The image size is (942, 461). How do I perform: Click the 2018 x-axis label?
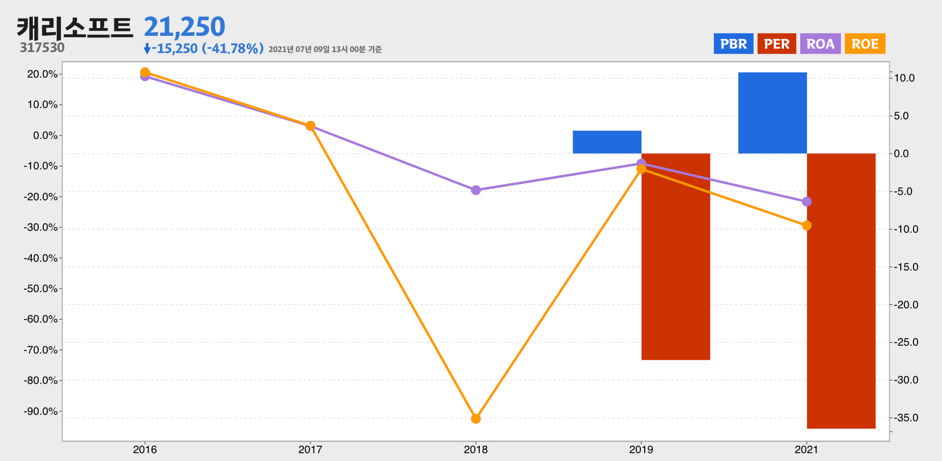[x=476, y=449]
